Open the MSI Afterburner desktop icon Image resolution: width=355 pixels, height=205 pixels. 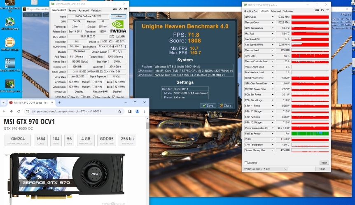pos(10,23)
